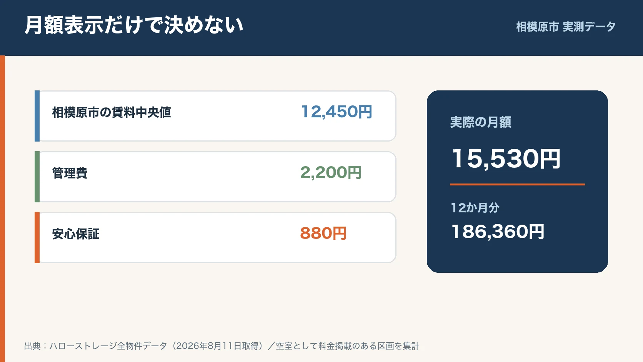Select the 実際の月額 heading

(x=481, y=122)
